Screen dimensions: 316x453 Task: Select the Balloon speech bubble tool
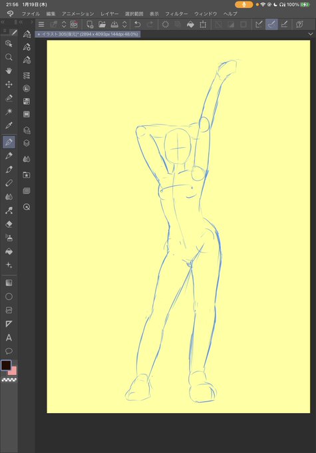9,351
